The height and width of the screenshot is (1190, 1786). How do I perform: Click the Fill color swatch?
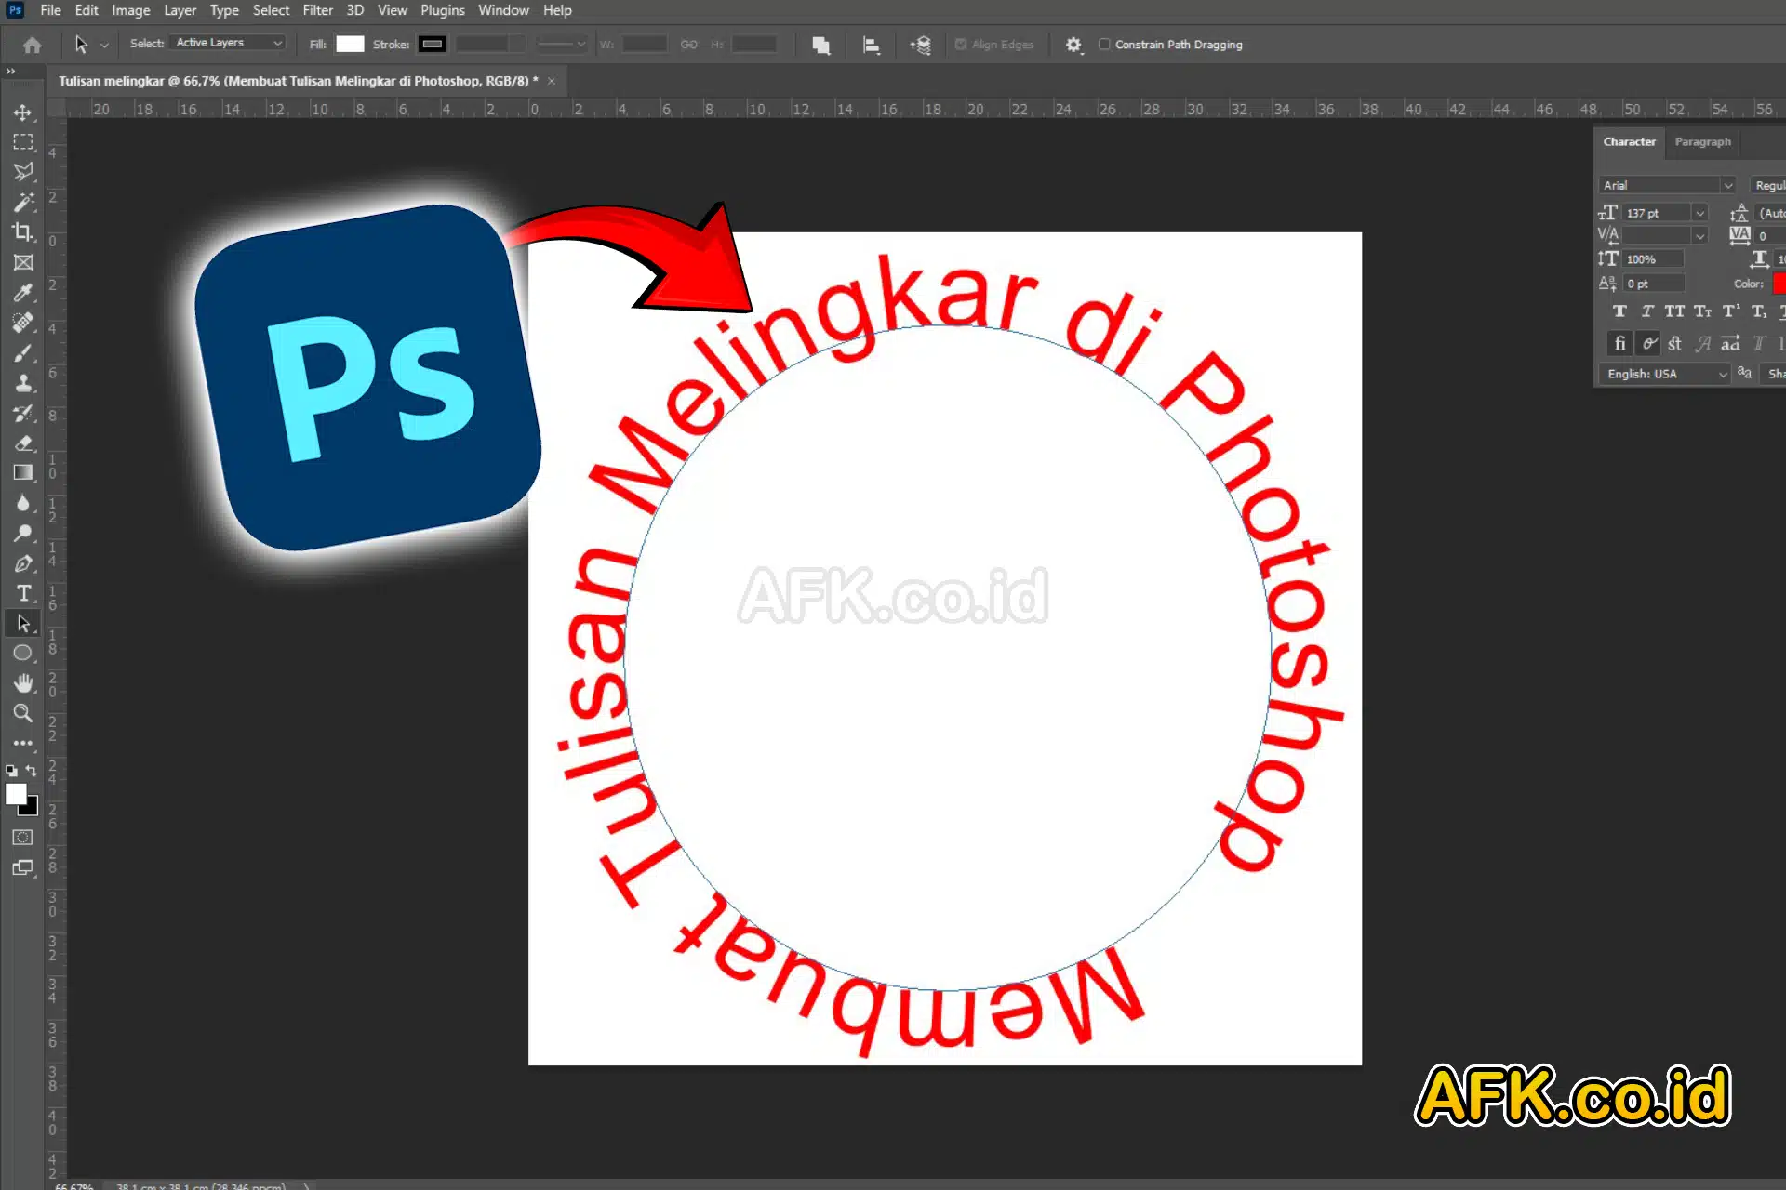click(350, 44)
